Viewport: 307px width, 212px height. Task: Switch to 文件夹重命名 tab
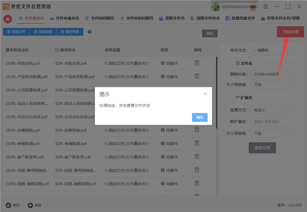pos(64,18)
